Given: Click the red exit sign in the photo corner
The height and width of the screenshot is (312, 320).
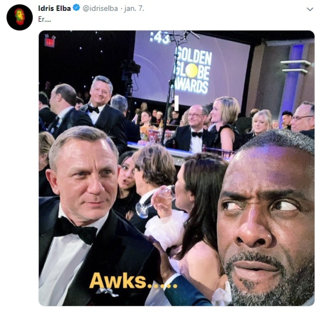Looking at the screenshot, I should coord(50,41).
